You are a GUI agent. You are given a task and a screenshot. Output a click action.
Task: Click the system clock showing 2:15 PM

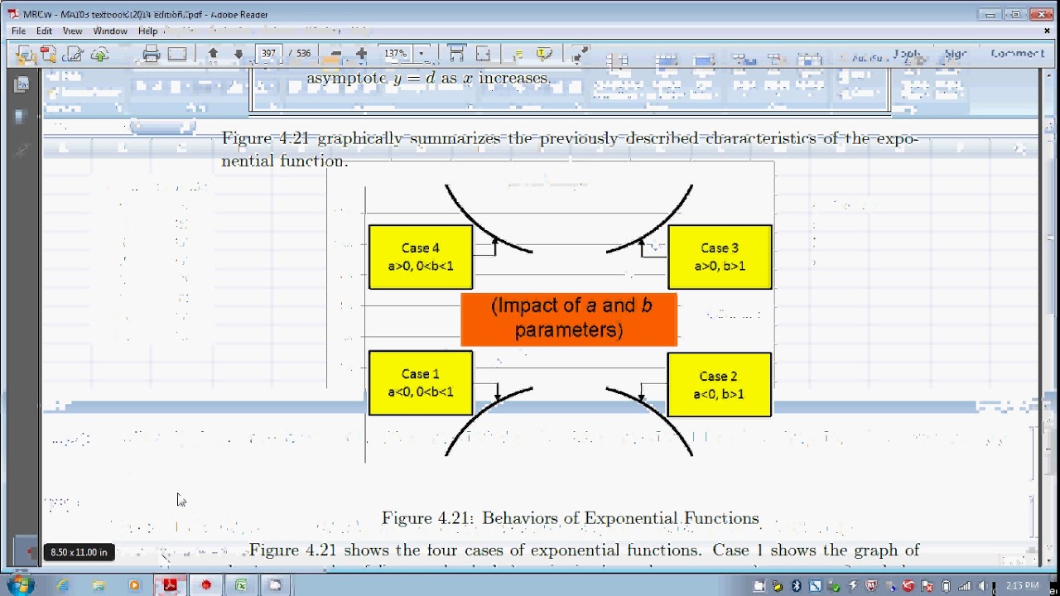pos(1023,586)
